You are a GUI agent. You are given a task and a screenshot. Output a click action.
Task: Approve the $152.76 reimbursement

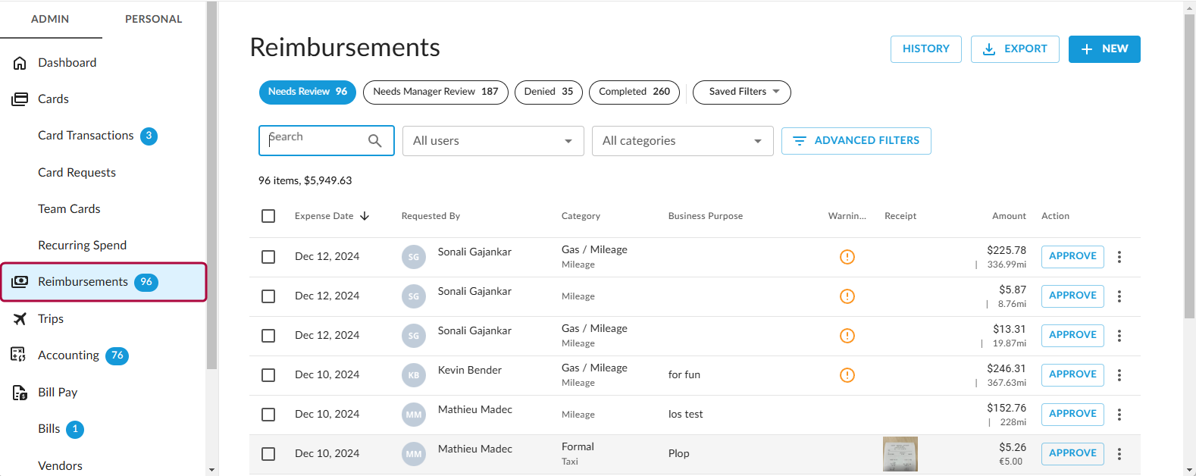tap(1072, 415)
